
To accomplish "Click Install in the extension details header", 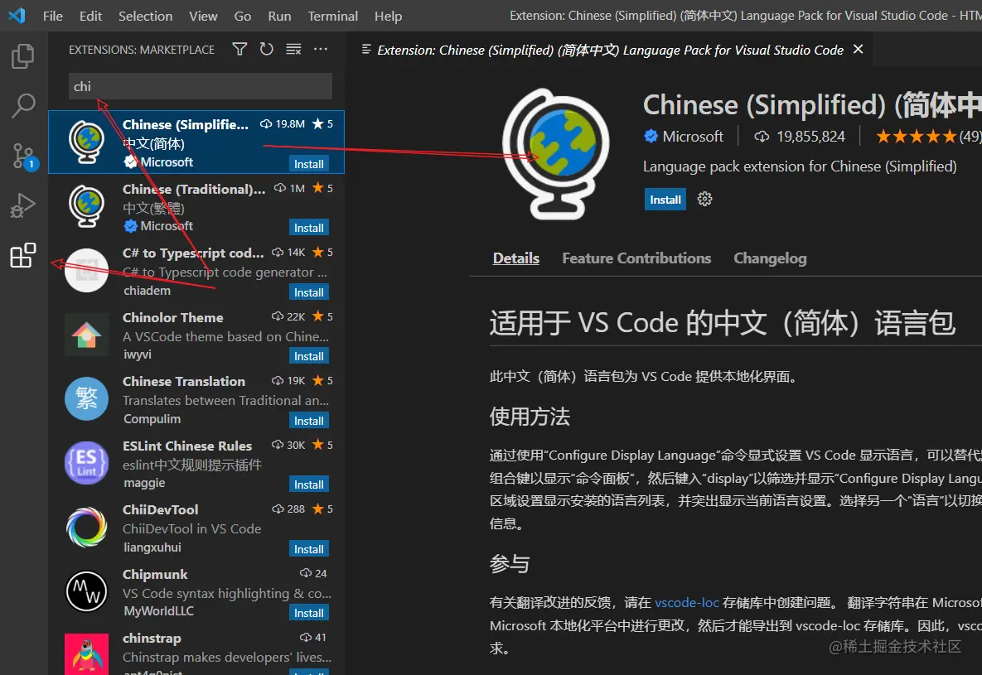I will (665, 199).
